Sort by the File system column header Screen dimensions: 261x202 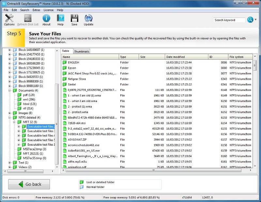240,57
